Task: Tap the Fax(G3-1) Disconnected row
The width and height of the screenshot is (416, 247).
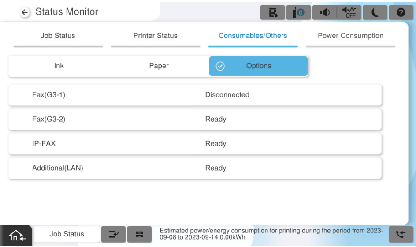Action: click(194, 95)
